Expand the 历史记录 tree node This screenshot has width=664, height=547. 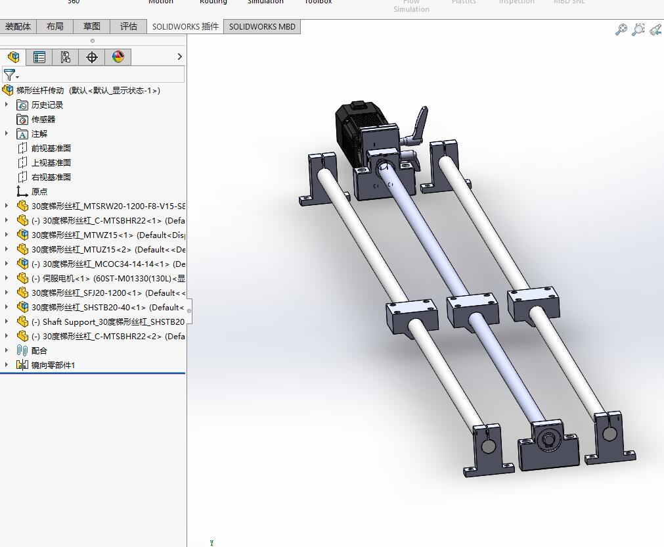coord(7,105)
